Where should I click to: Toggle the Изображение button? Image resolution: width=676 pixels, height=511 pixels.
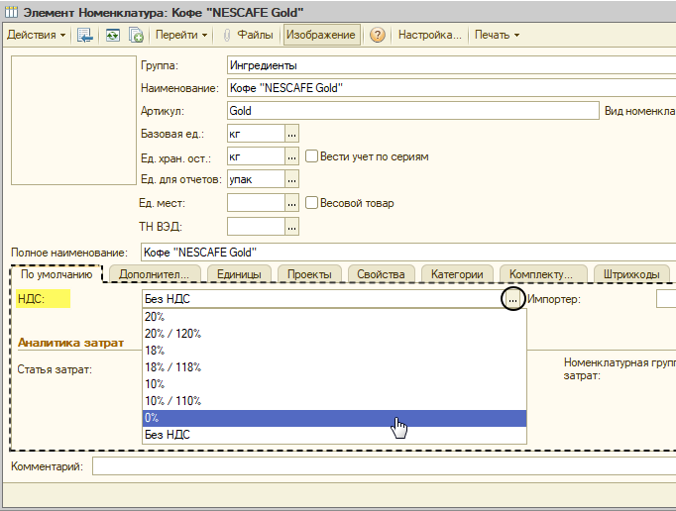321,35
